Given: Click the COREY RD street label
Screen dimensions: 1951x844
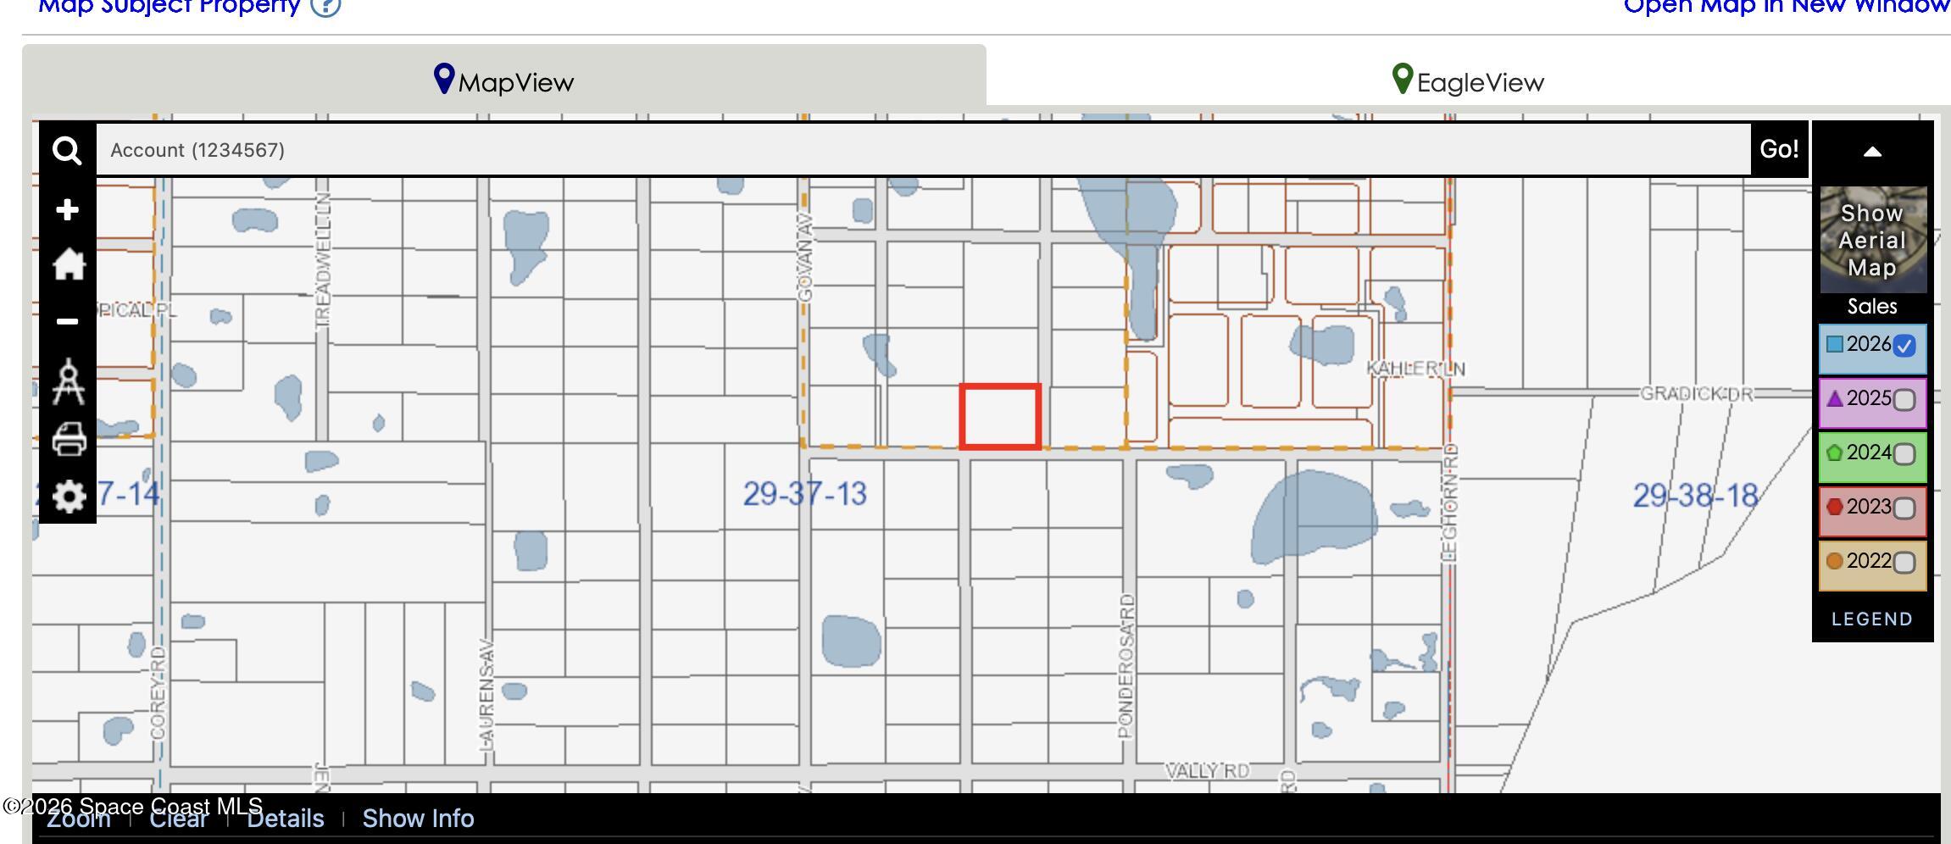Looking at the screenshot, I should tap(158, 693).
